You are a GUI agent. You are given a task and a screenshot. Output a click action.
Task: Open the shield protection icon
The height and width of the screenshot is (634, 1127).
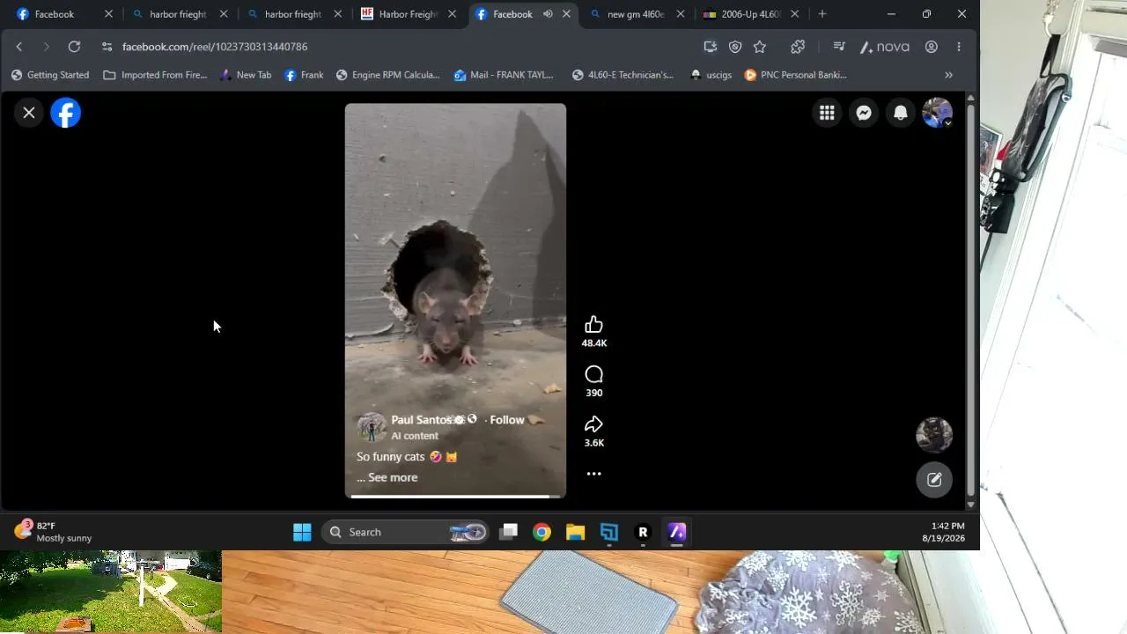click(735, 47)
